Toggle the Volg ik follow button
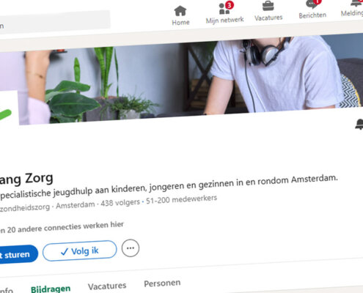Image resolution: width=363 pixels, height=293 pixels. pos(80,251)
